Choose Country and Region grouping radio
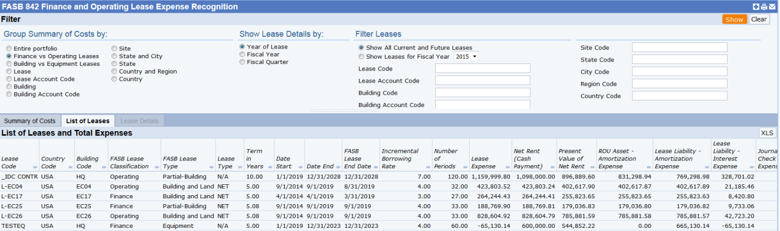Image resolution: width=780 pixels, height=231 pixels. pyautogui.click(x=115, y=72)
